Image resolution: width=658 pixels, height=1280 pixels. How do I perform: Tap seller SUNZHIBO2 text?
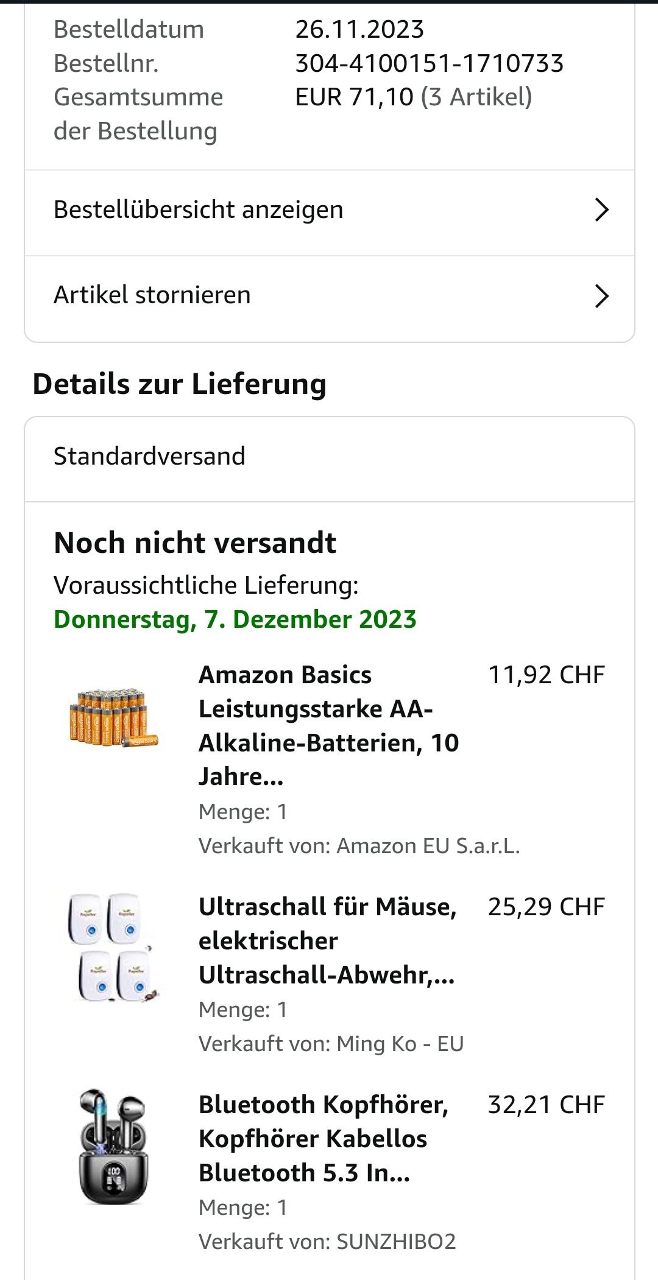pyautogui.click(x=396, y=1242)
